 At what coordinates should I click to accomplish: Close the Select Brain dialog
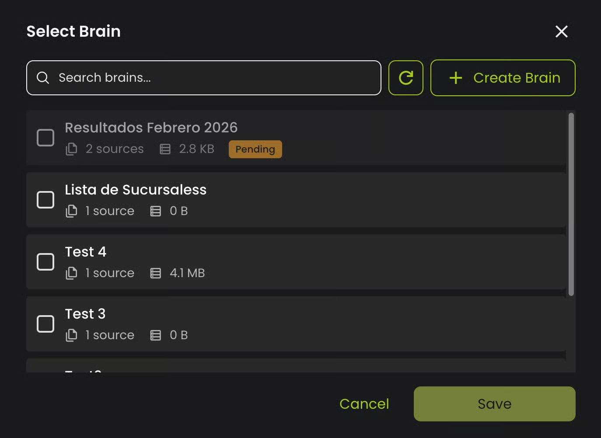[x=561, y=31]
